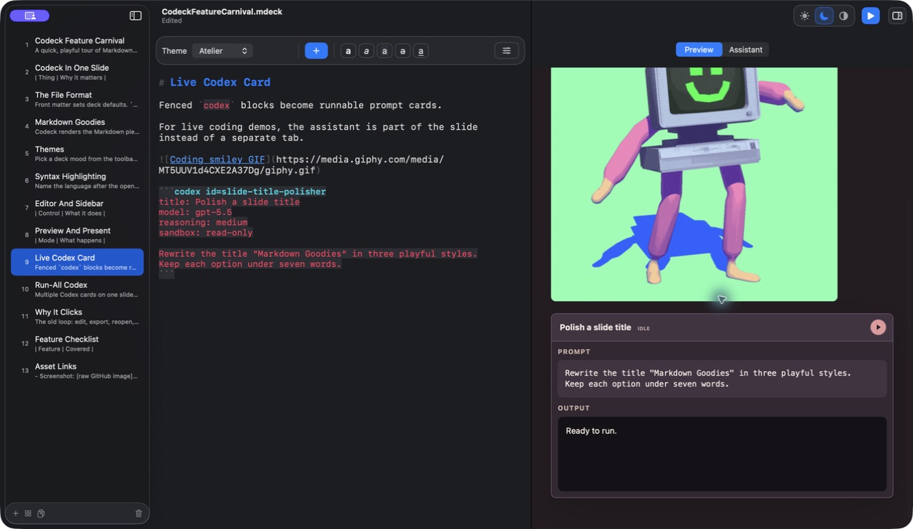Duplicate the selected slide

[41, 513]
